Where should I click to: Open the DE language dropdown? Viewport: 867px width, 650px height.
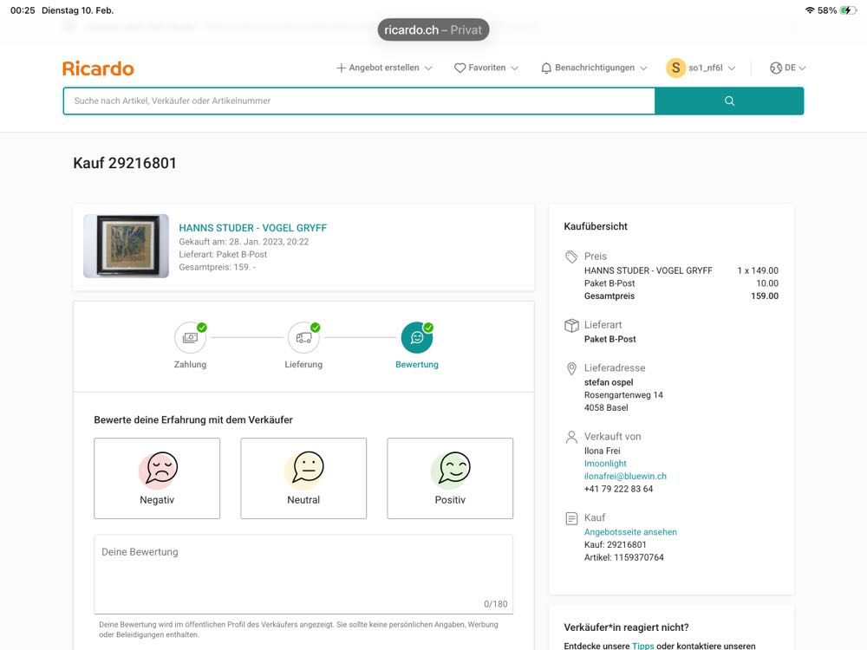click(788, 68)
